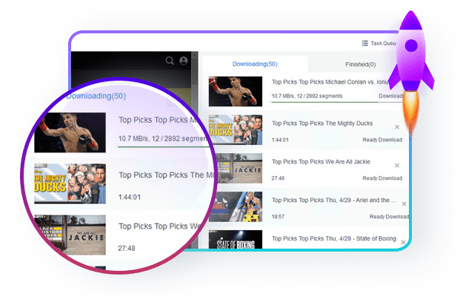Click '10.7 MB/s, 12 / 2892 segments' in download list

[307, 95]
